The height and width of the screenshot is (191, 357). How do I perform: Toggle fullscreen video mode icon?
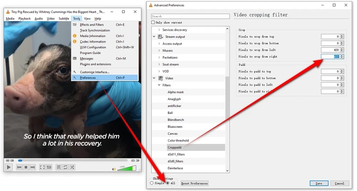click(x=42, y=167)
